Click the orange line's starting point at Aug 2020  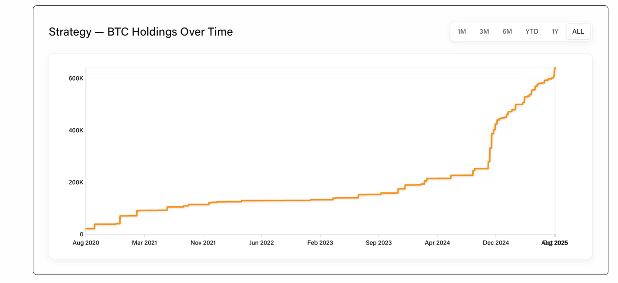click(x=86, y=228)
